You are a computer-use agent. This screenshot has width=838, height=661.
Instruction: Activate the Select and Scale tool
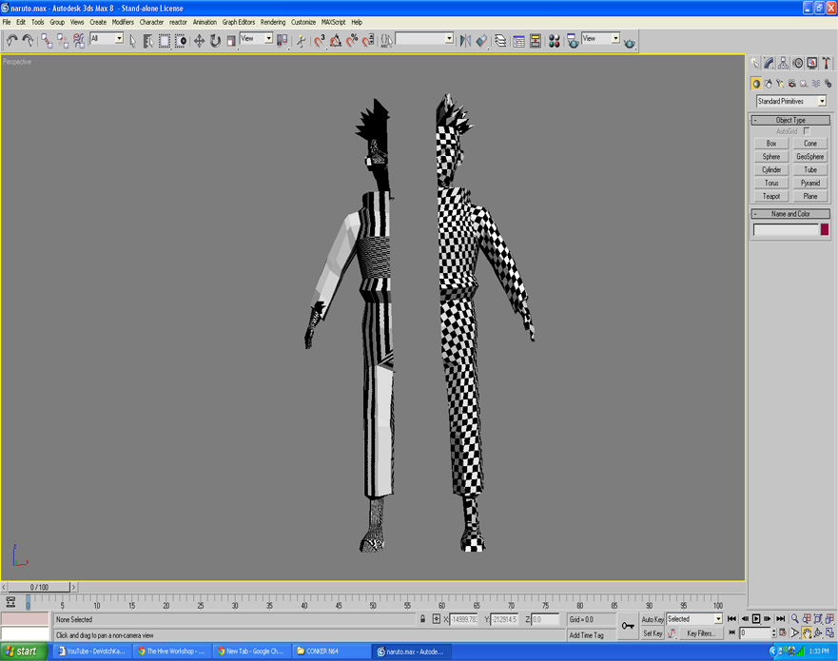click(x=231, y=41)
